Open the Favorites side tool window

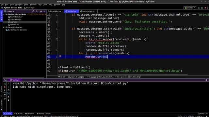[1, 105]
